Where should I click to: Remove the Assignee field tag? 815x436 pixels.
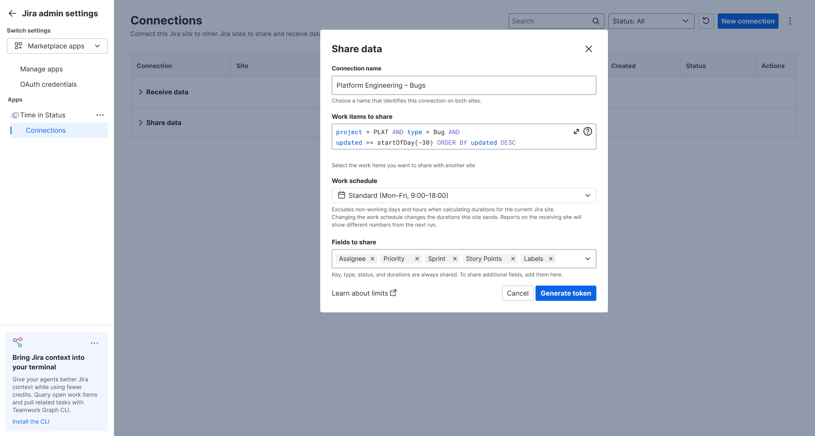coord(373,259)
